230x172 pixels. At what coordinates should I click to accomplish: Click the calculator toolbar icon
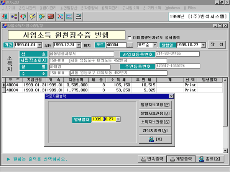[x=69, y=17]
